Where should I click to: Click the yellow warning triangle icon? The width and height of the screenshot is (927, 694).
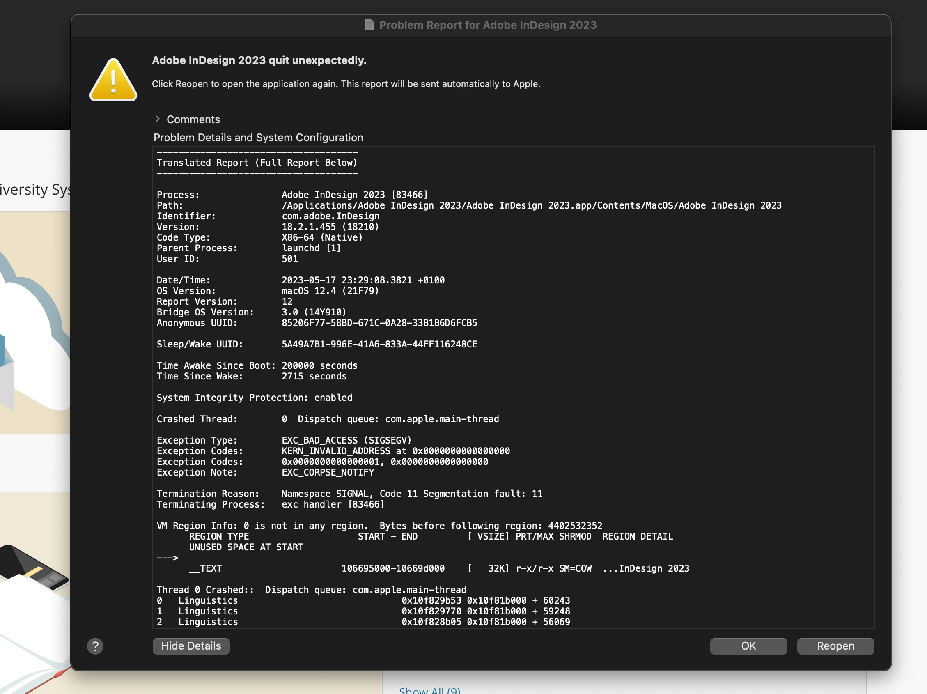[x=113, y=81]
